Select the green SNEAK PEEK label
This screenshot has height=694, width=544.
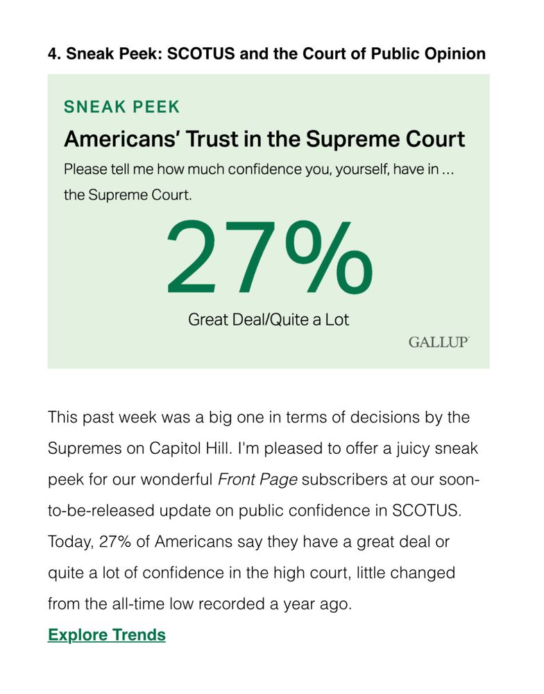(x=121, y=107)
